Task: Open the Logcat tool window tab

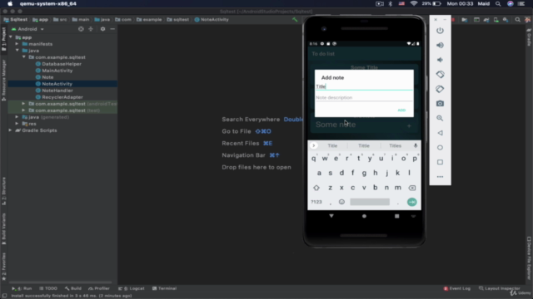Action: (x=132, y=288)
